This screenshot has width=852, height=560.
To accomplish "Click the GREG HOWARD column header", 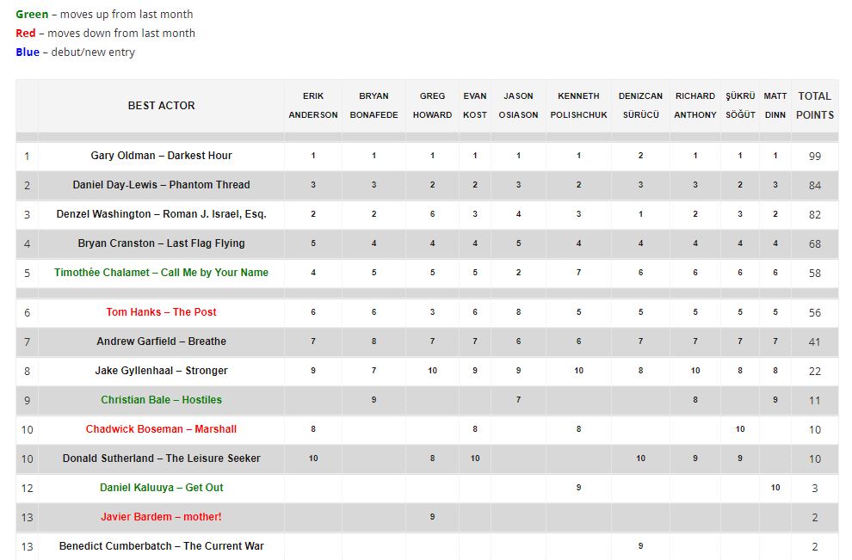I will 433,105.
